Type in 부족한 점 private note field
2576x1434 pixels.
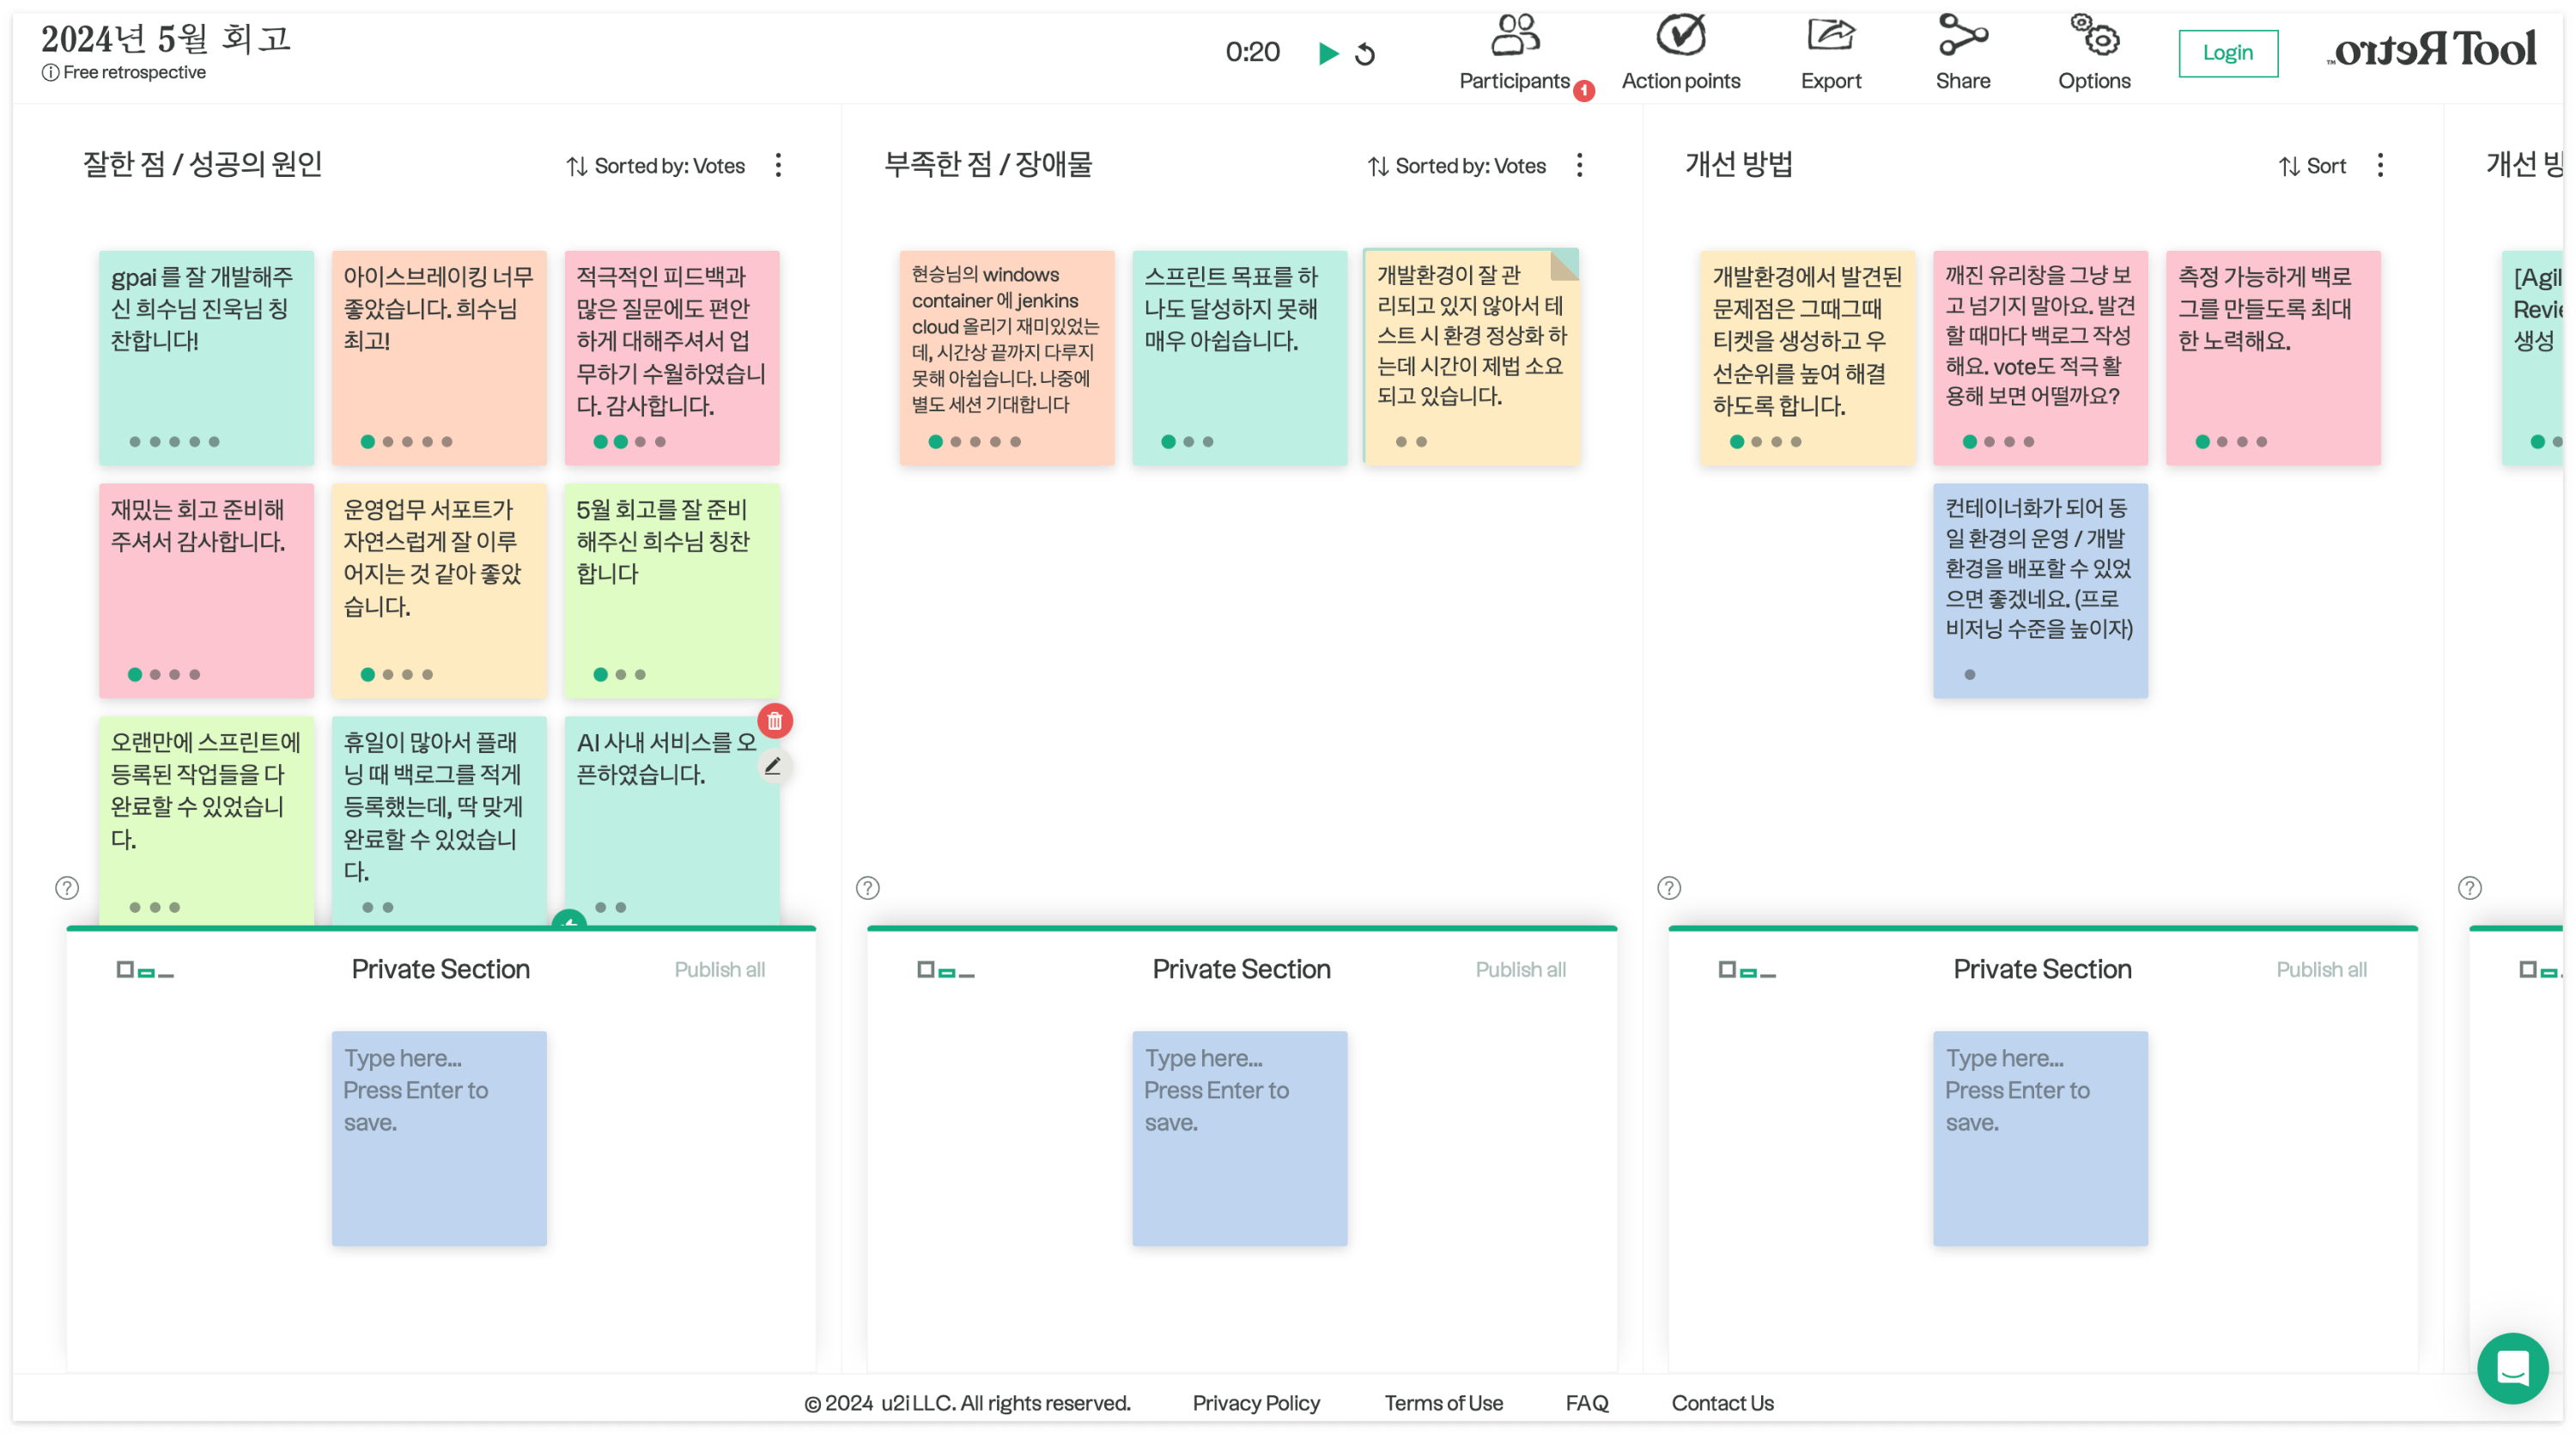pos(1239,1138)
